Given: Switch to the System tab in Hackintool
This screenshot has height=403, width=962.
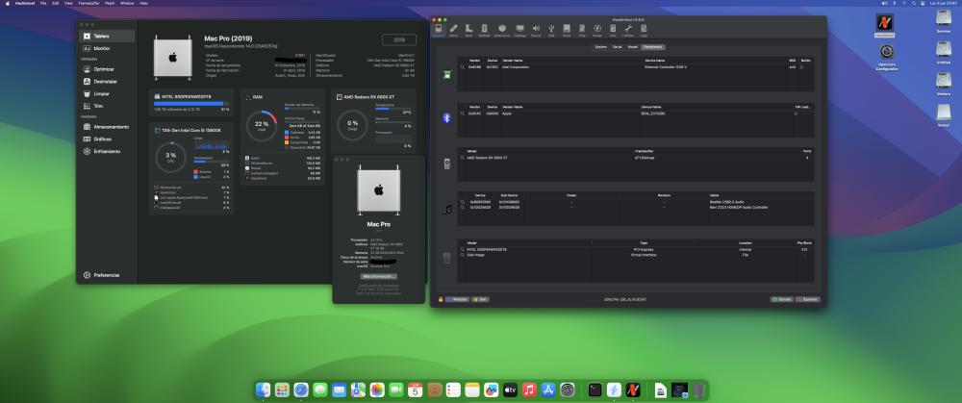Looking at the screenshot, I should coord(600,47).
